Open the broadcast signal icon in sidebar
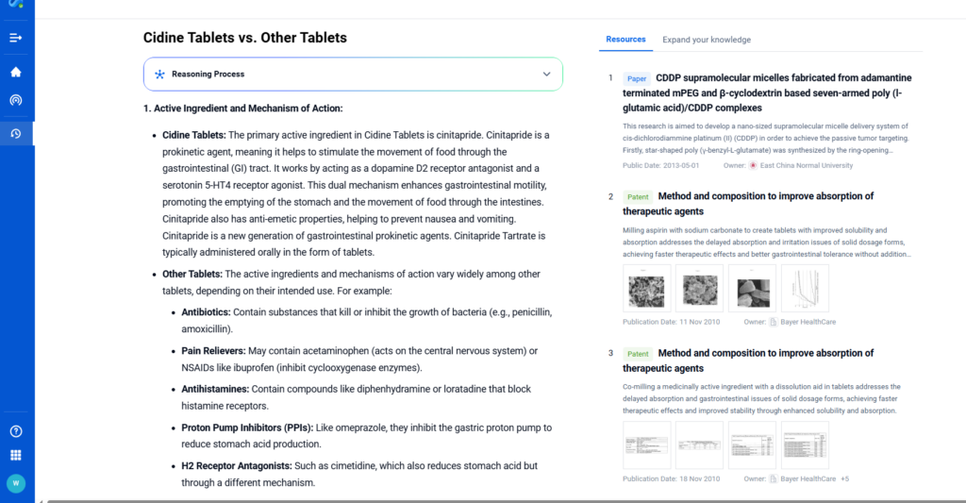The image size is (966, 503). click(15, 100)
